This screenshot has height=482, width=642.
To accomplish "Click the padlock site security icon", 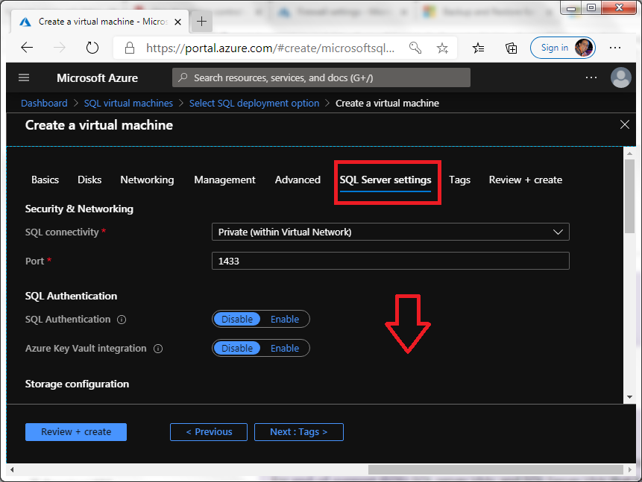I will coord(130,48).
